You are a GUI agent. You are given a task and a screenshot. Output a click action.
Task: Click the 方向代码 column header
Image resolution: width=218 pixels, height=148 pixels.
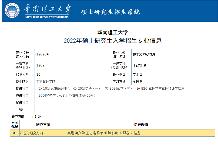[x=15, y=125]
